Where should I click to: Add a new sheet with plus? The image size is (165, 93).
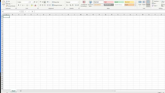(21, 91)
